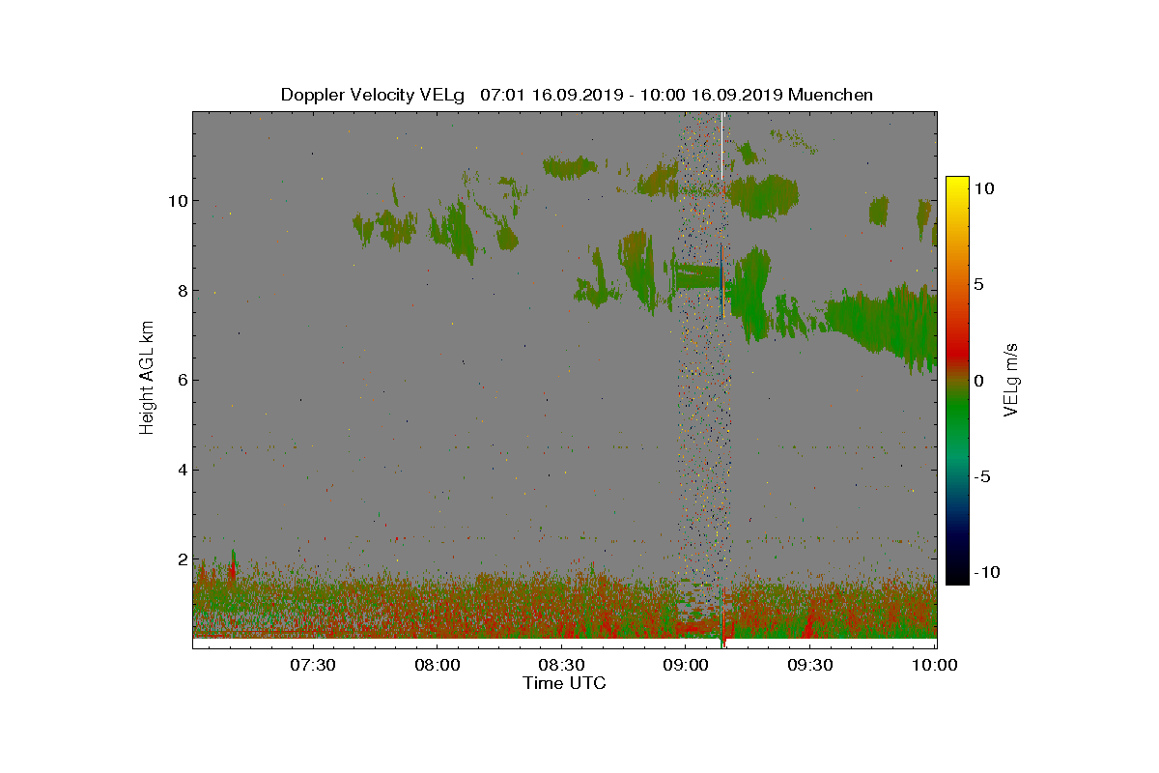Click the colorbar tick label -5
Image resolution: width=1159 pixels, height=773 pixels.
click(x=983, y=476)
